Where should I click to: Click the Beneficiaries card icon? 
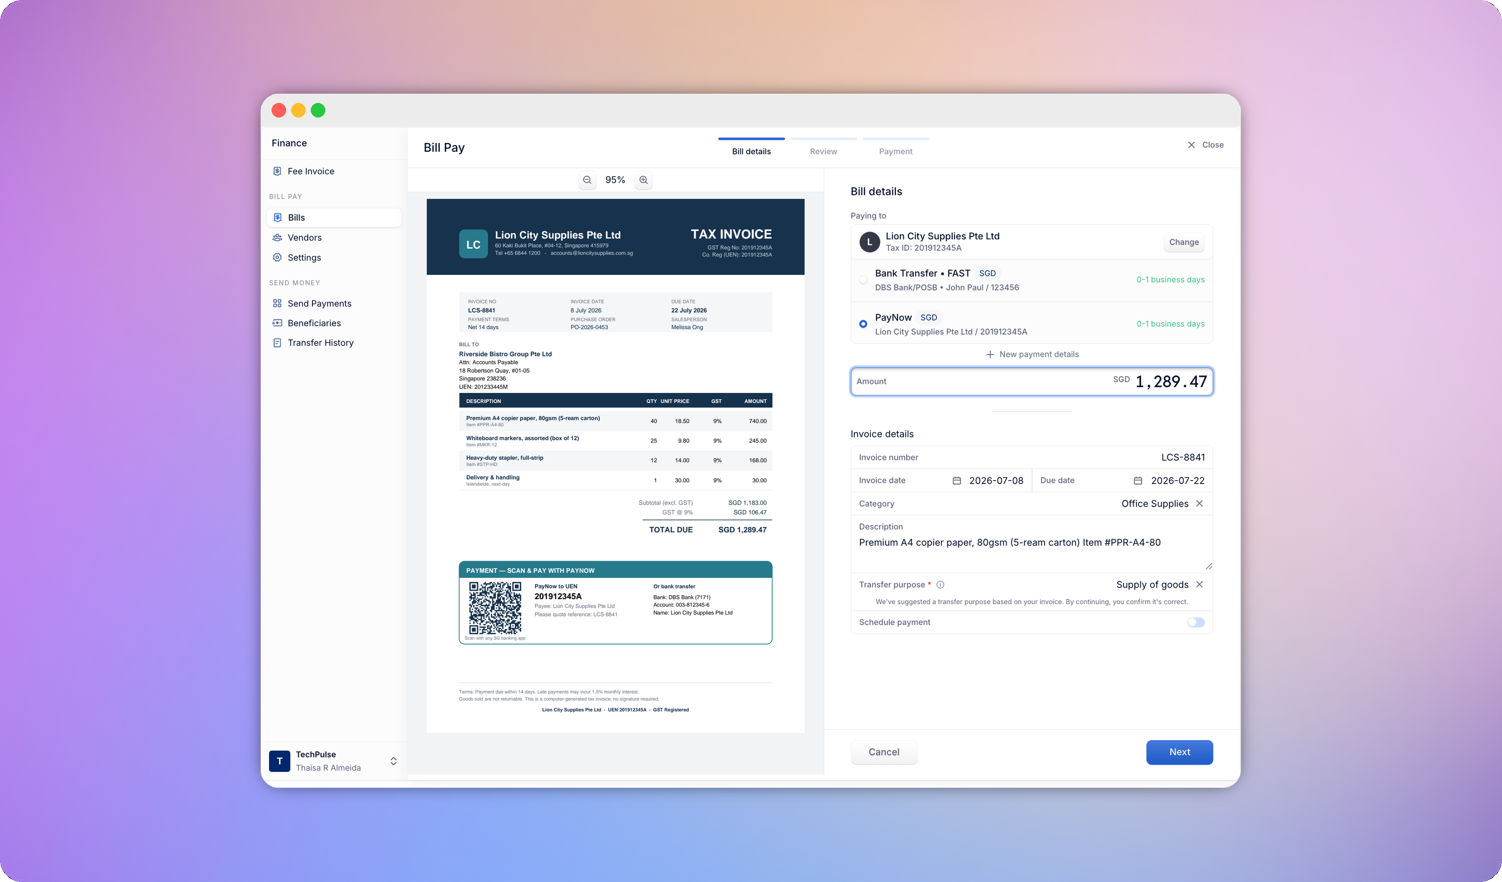point(277,323)
